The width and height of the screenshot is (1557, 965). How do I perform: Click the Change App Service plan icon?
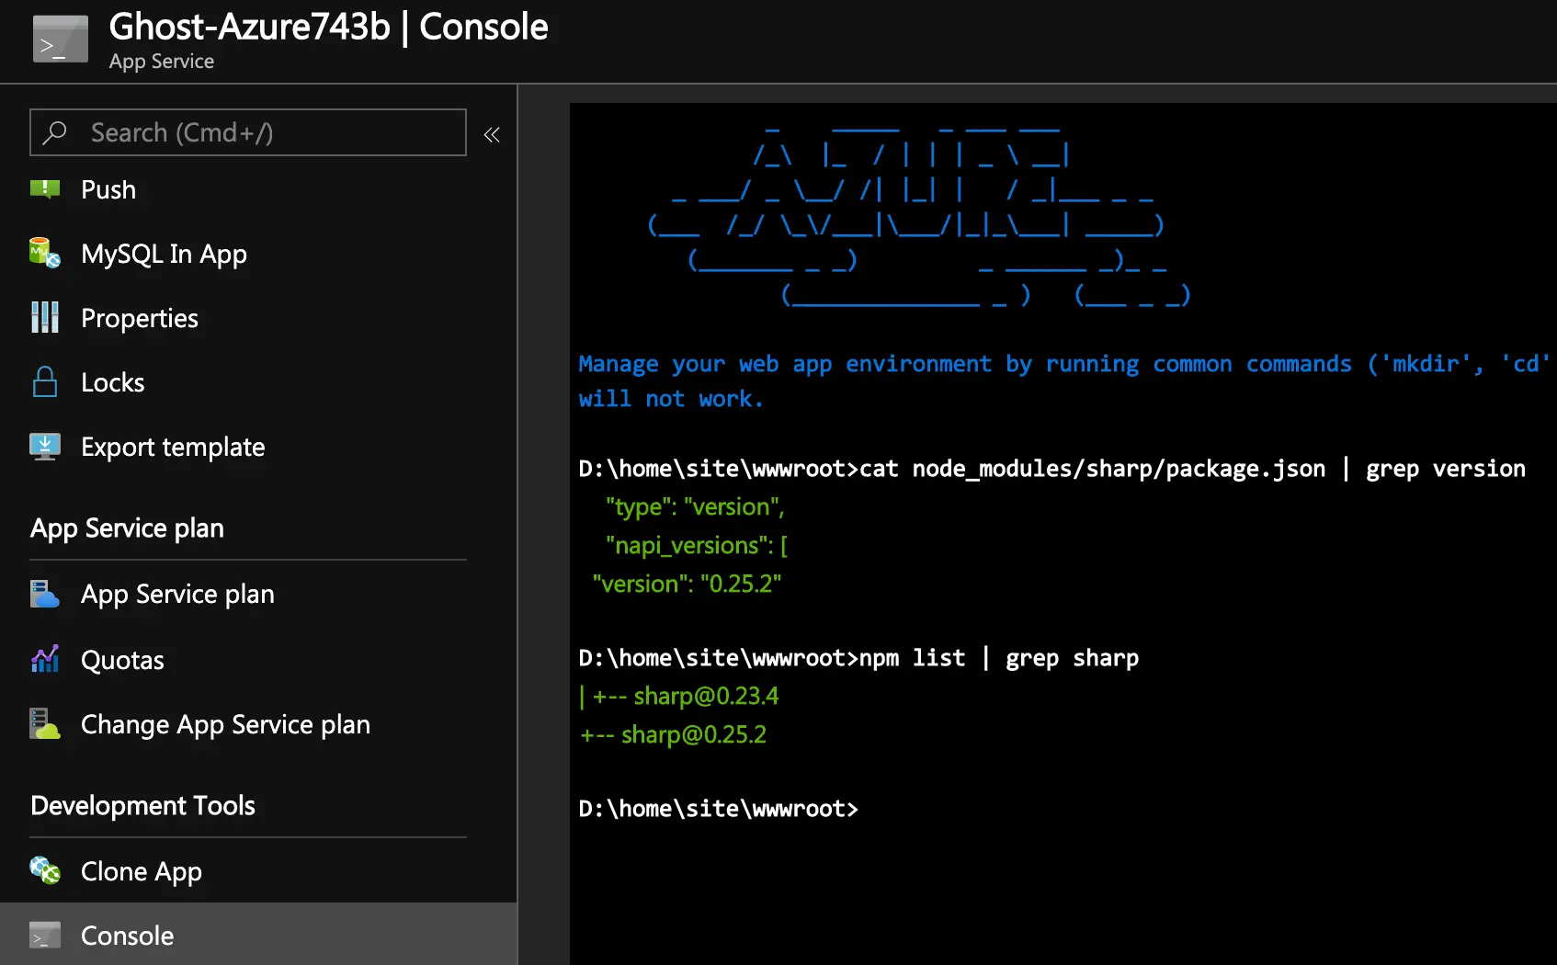45,724
